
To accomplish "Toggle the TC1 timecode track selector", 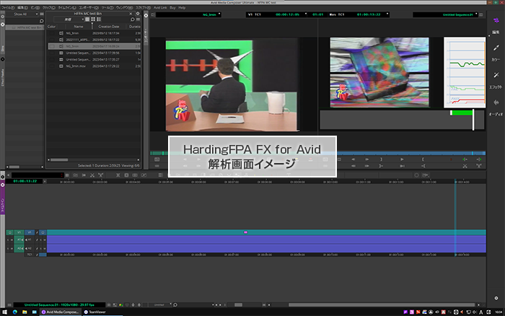I will [30, 255].
